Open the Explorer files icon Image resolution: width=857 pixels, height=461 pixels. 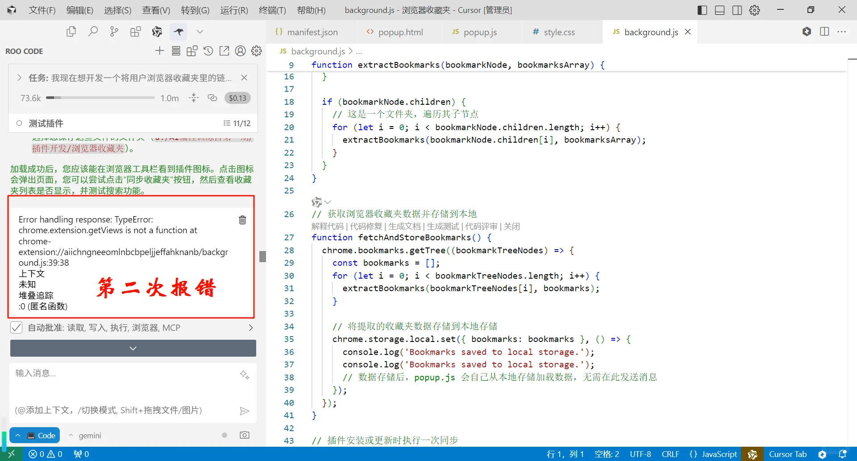[71, 31]
